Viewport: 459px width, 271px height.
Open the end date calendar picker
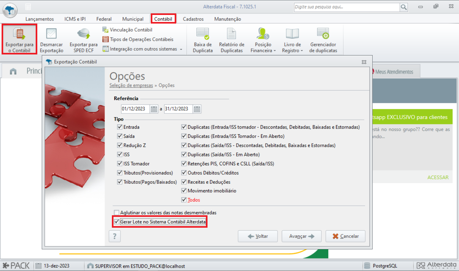pos(197,109)
